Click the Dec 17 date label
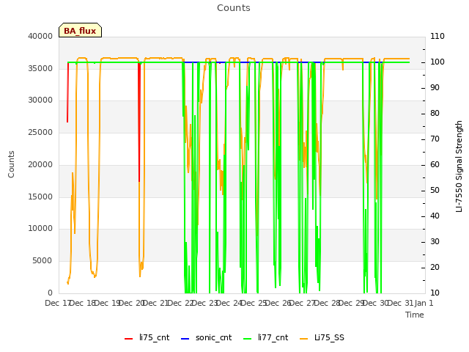469x352 pixels. tap(57, 303)
